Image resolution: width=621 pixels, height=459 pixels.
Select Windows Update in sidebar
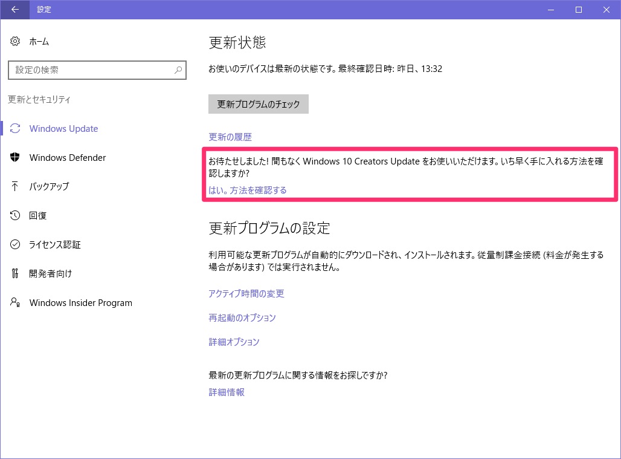coord(64,128)
